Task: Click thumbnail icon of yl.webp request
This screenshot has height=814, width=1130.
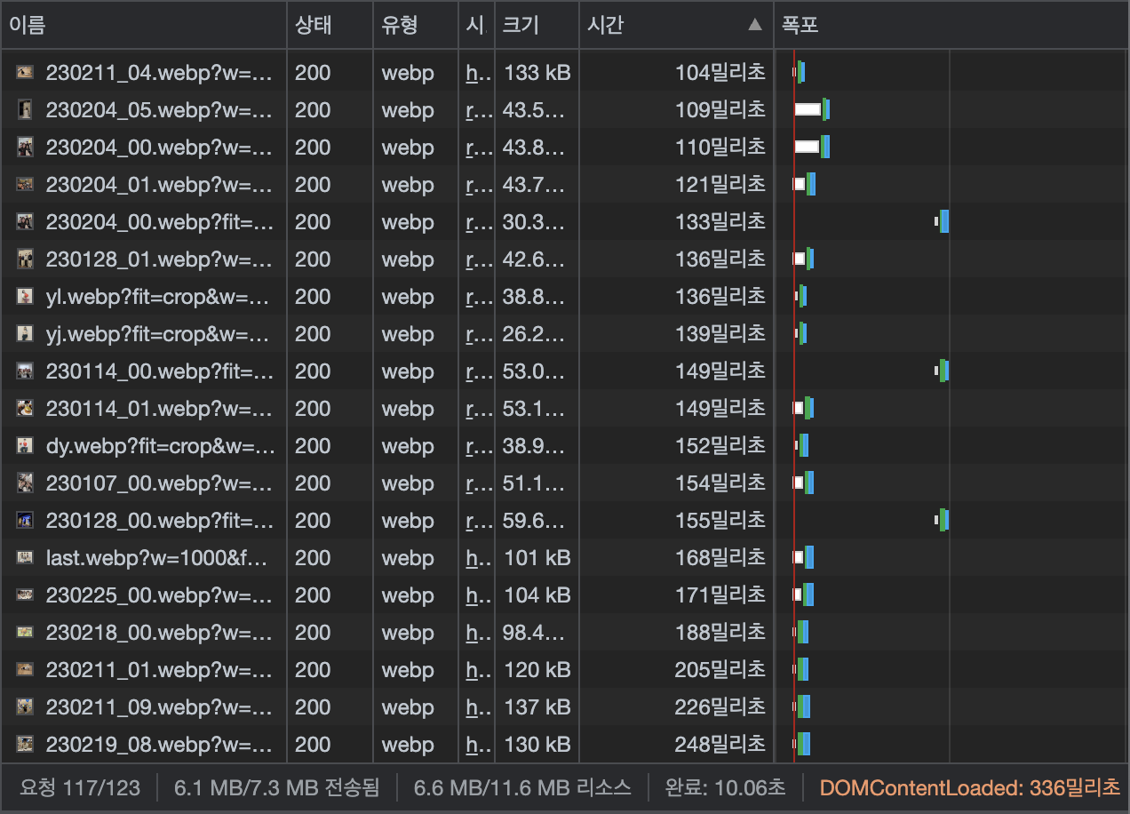Action: pos(25,297)
